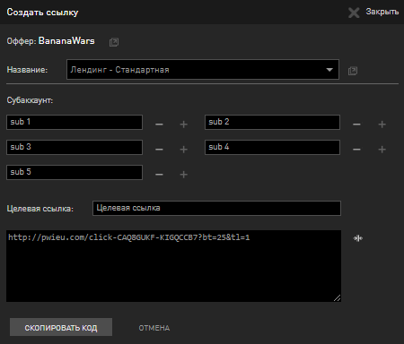Click the minus icon next to sub 2
Screen dimensions: 404x344
click(x=356, y=124)
